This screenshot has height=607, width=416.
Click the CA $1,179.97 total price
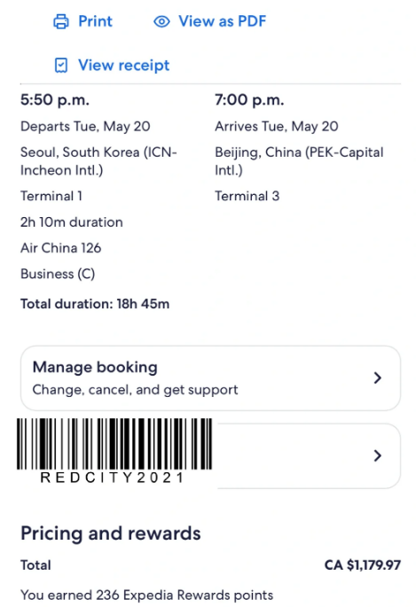click(363, 565)
